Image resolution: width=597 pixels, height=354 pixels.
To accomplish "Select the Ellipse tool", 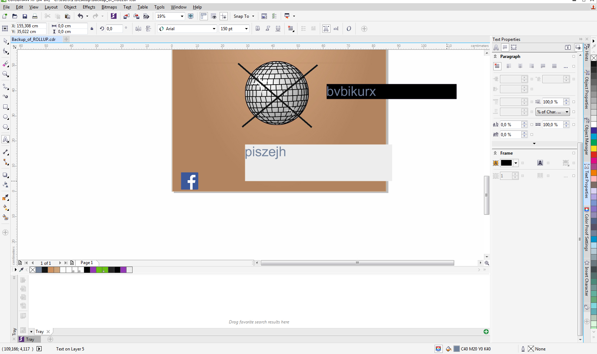I will point(5,117).
